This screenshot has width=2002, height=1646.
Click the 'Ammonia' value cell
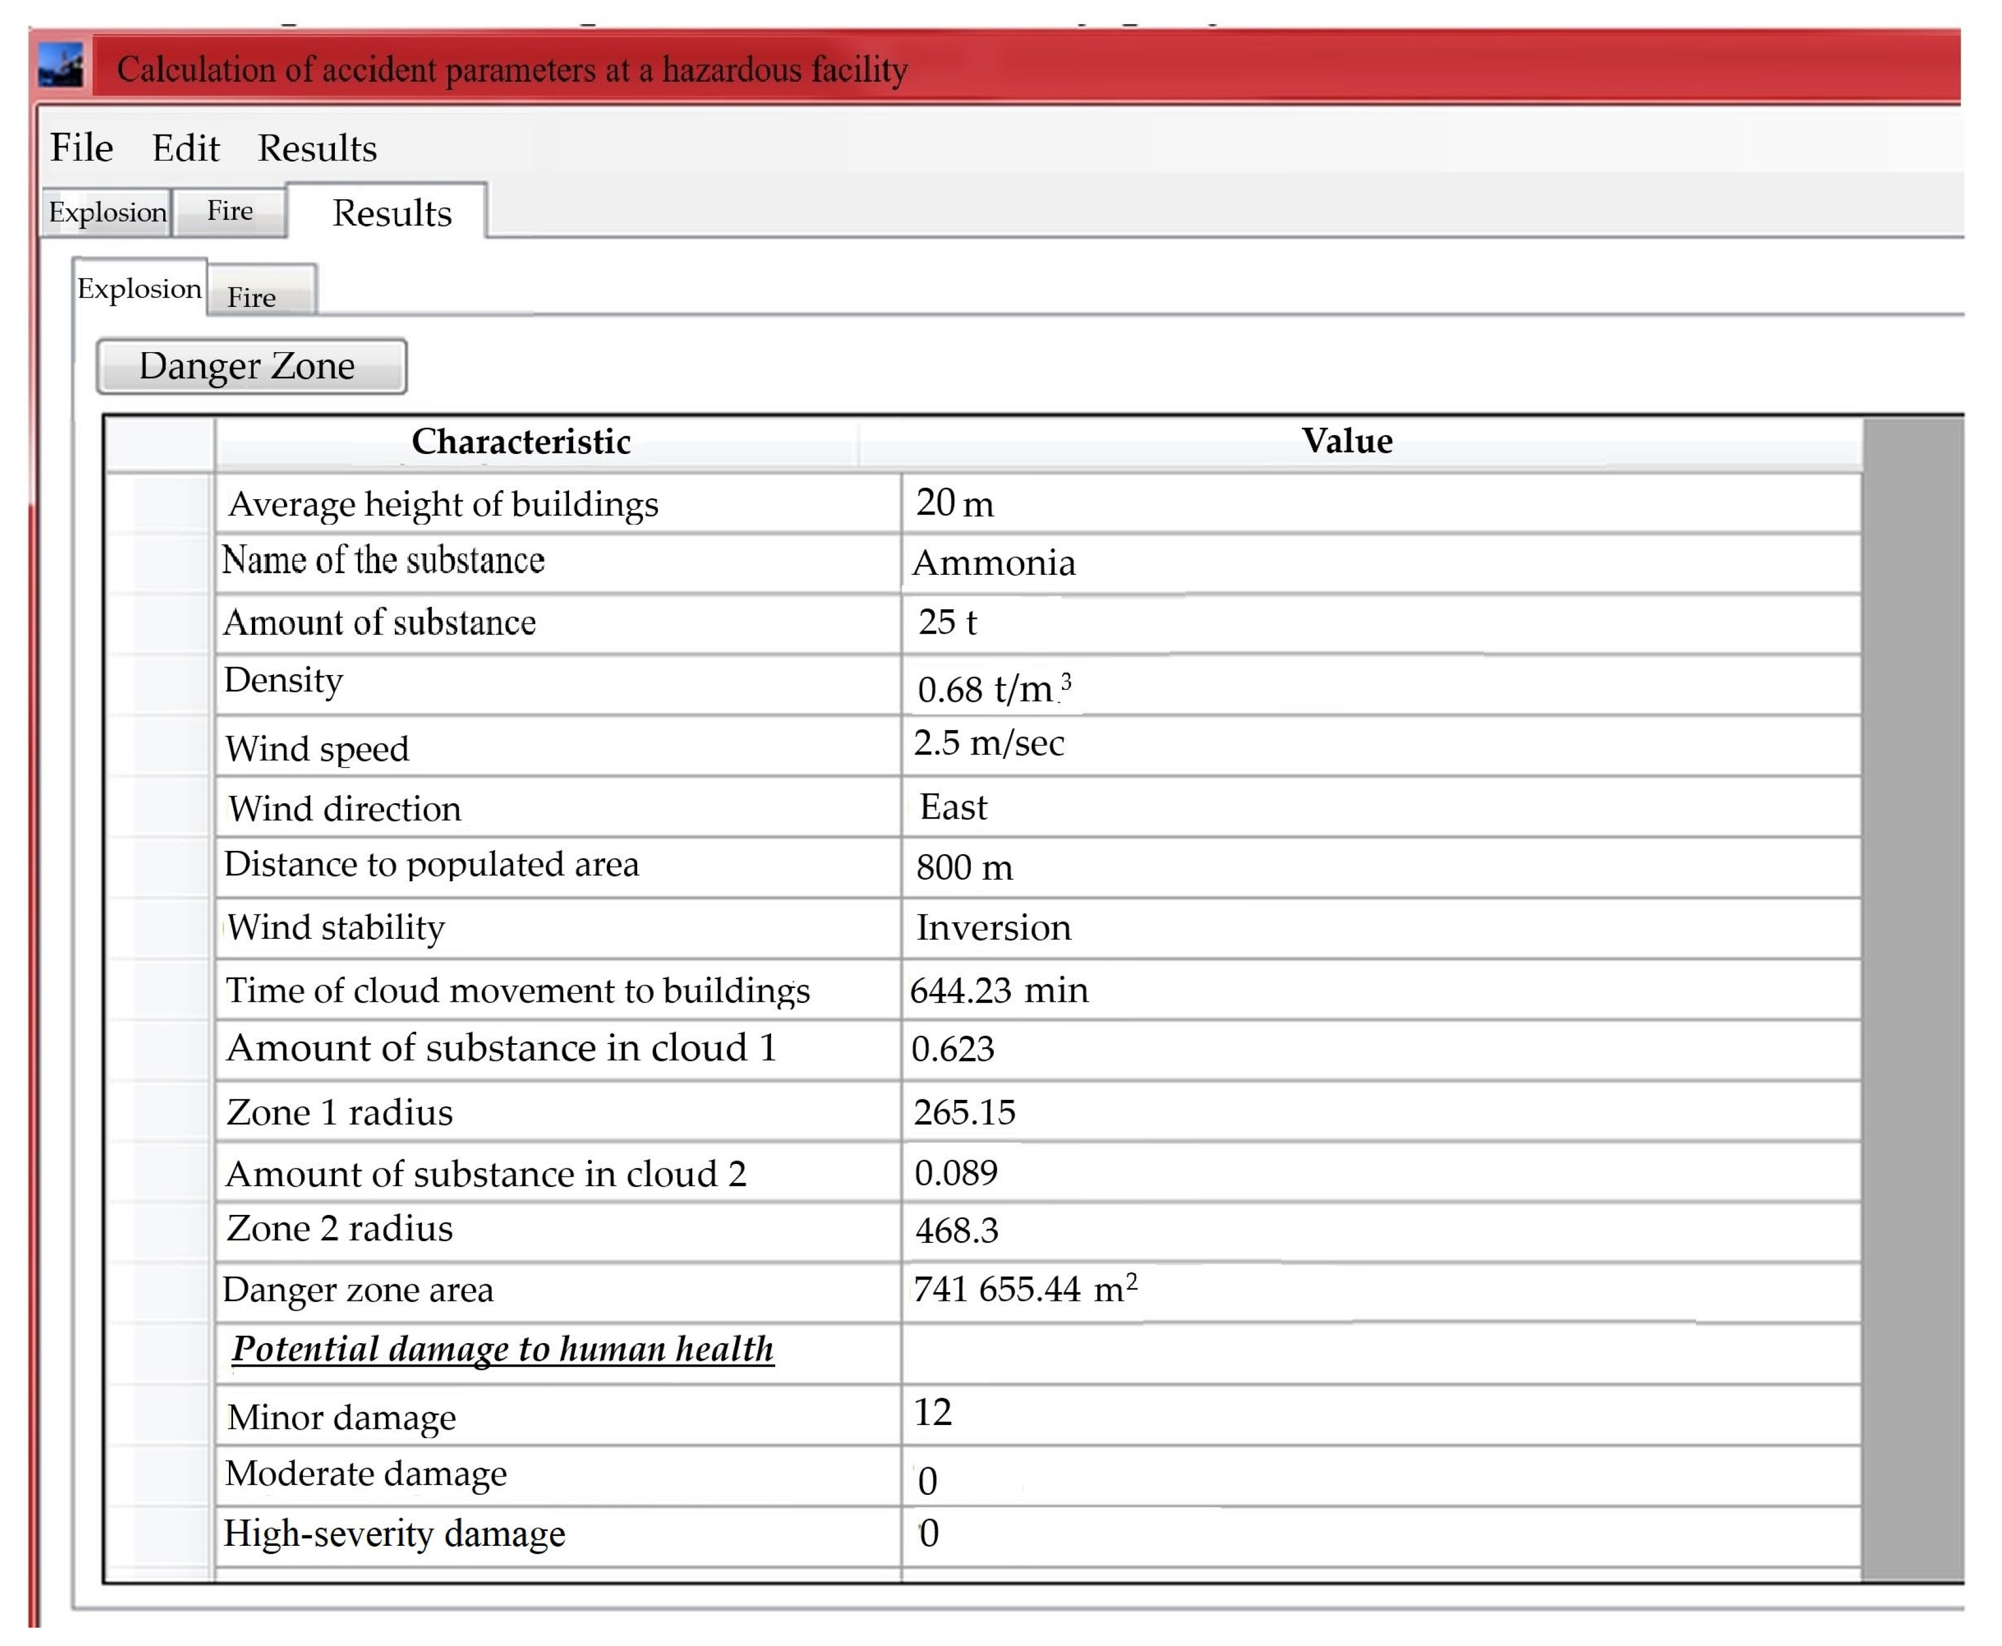[x=1381, y=564]
